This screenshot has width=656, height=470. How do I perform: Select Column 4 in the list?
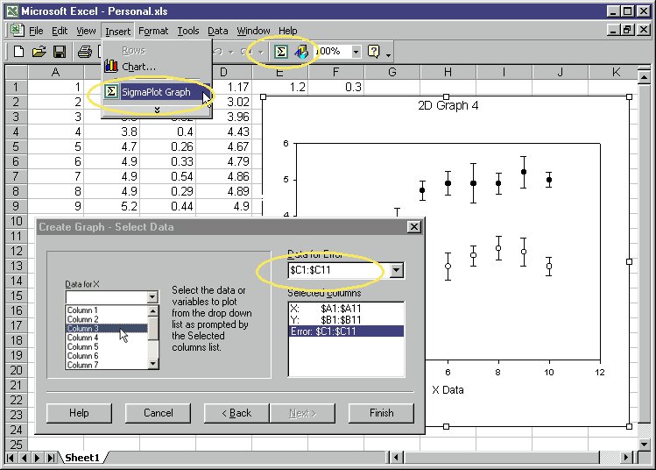click(x=106, y=338)
